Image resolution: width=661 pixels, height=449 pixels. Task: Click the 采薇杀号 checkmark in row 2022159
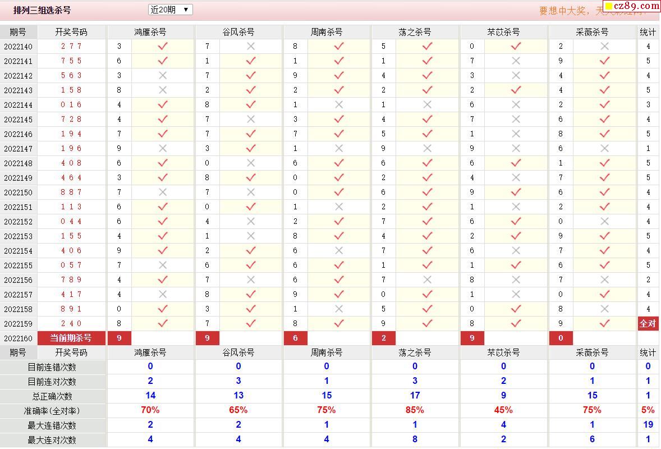point(604,323)
